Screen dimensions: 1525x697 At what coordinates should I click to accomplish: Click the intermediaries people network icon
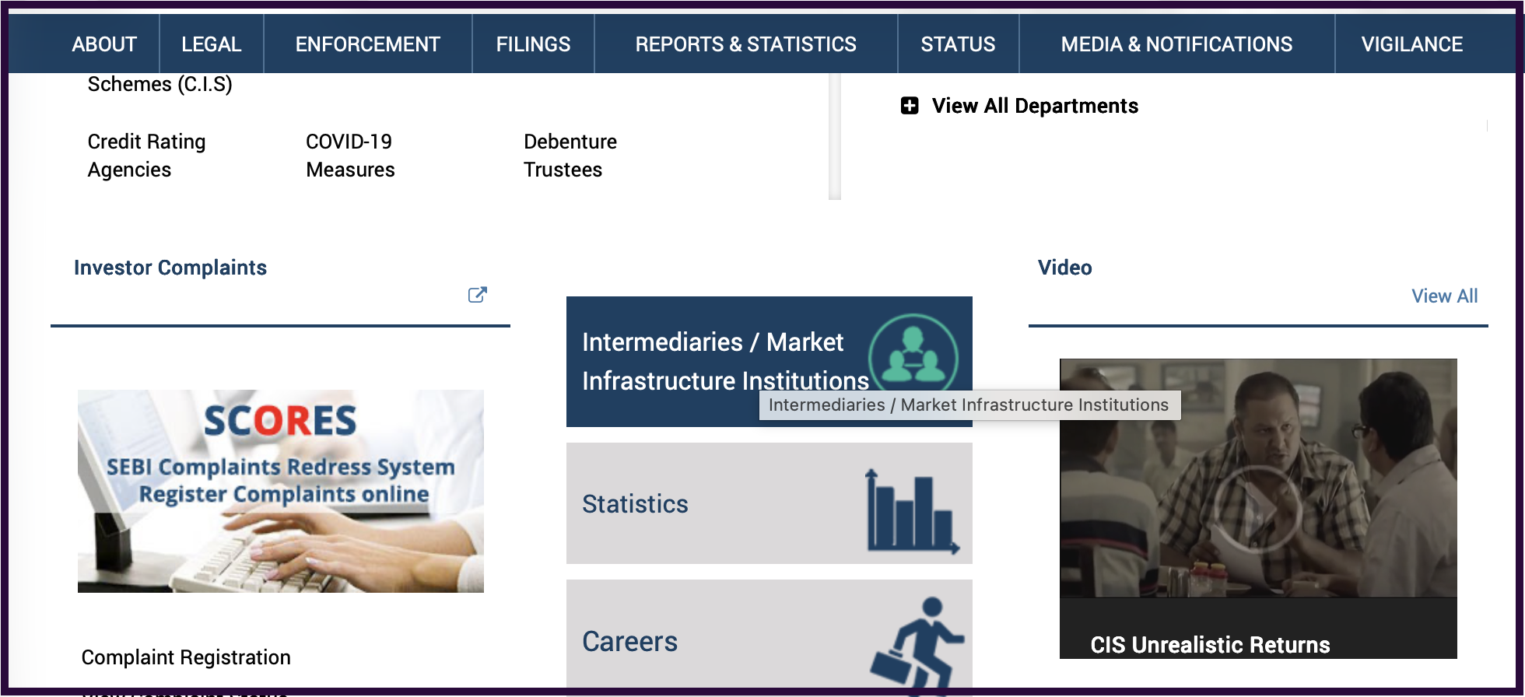(x=913, y=357)
